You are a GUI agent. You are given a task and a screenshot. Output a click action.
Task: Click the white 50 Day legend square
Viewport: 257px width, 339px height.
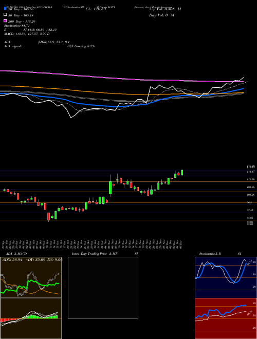[5, 15]
